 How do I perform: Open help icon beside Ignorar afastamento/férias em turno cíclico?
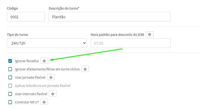85,69
